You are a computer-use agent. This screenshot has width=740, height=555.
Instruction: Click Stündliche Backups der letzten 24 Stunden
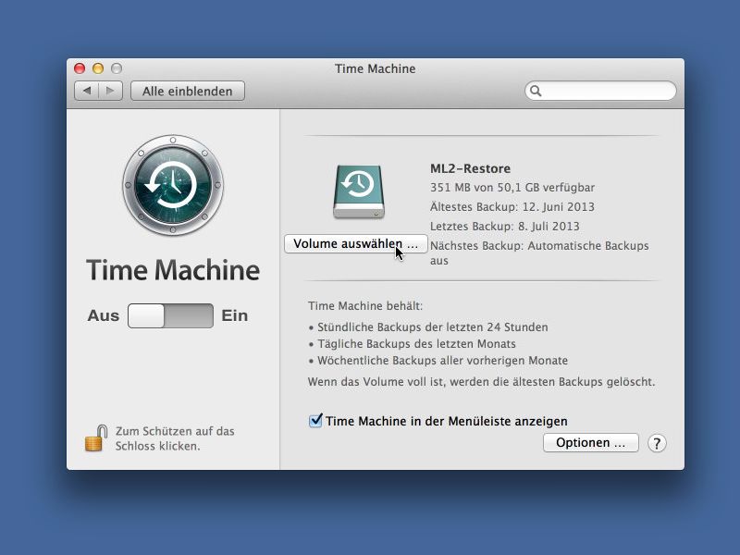432,327
